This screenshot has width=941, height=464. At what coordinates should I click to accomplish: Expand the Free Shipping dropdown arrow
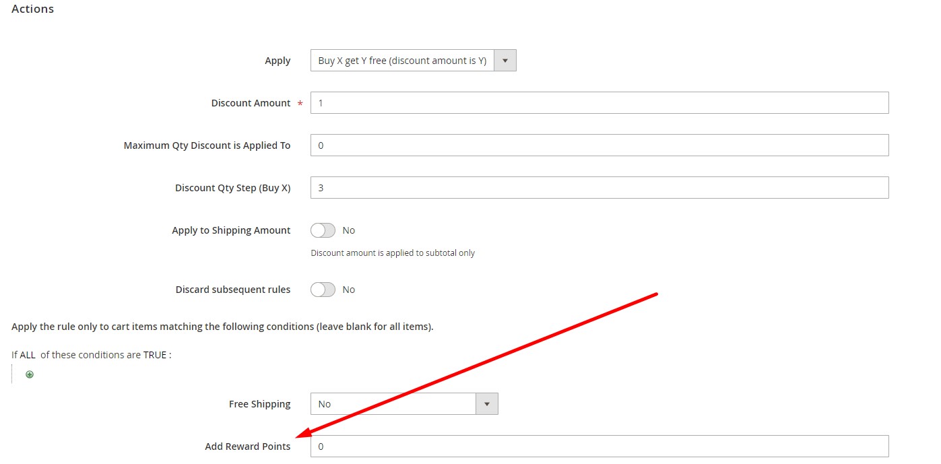(486, 404)
